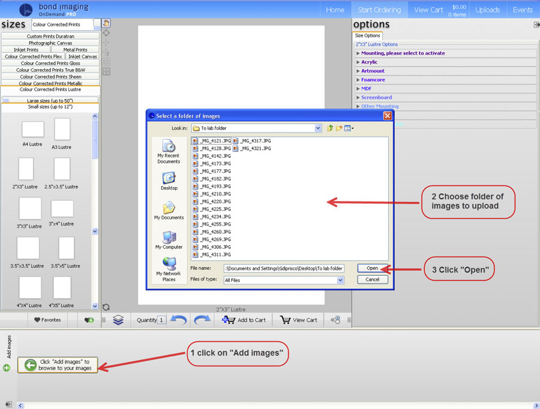Viewport: 540px width, 409px height.
Task: Open the Files of type dropdown
Action: click(340, 280)
